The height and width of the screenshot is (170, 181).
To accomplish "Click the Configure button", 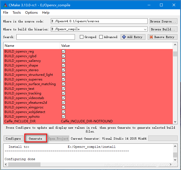I will pos(13,139).
